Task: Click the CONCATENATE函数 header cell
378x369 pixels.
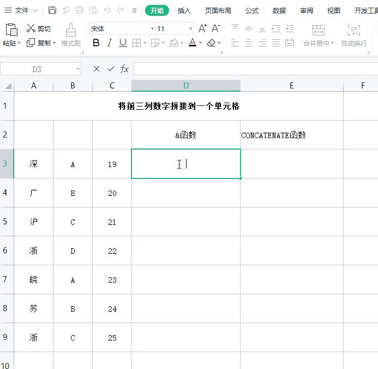Action: (x=292, y=135)
